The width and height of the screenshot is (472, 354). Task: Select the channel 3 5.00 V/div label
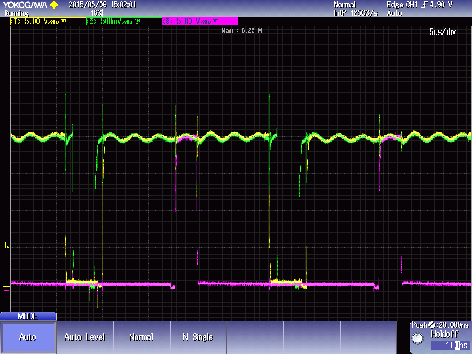pos(200,21)
